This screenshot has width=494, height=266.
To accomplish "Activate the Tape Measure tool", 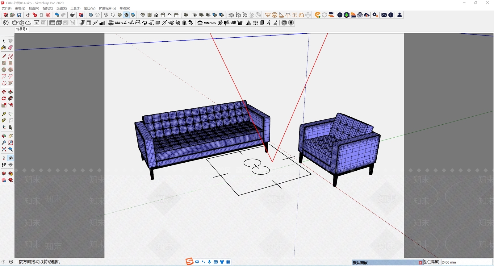I will point(4,114).
